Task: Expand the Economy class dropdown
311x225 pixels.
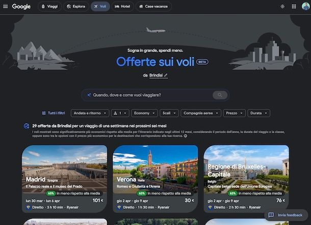Action: point(144,113)
